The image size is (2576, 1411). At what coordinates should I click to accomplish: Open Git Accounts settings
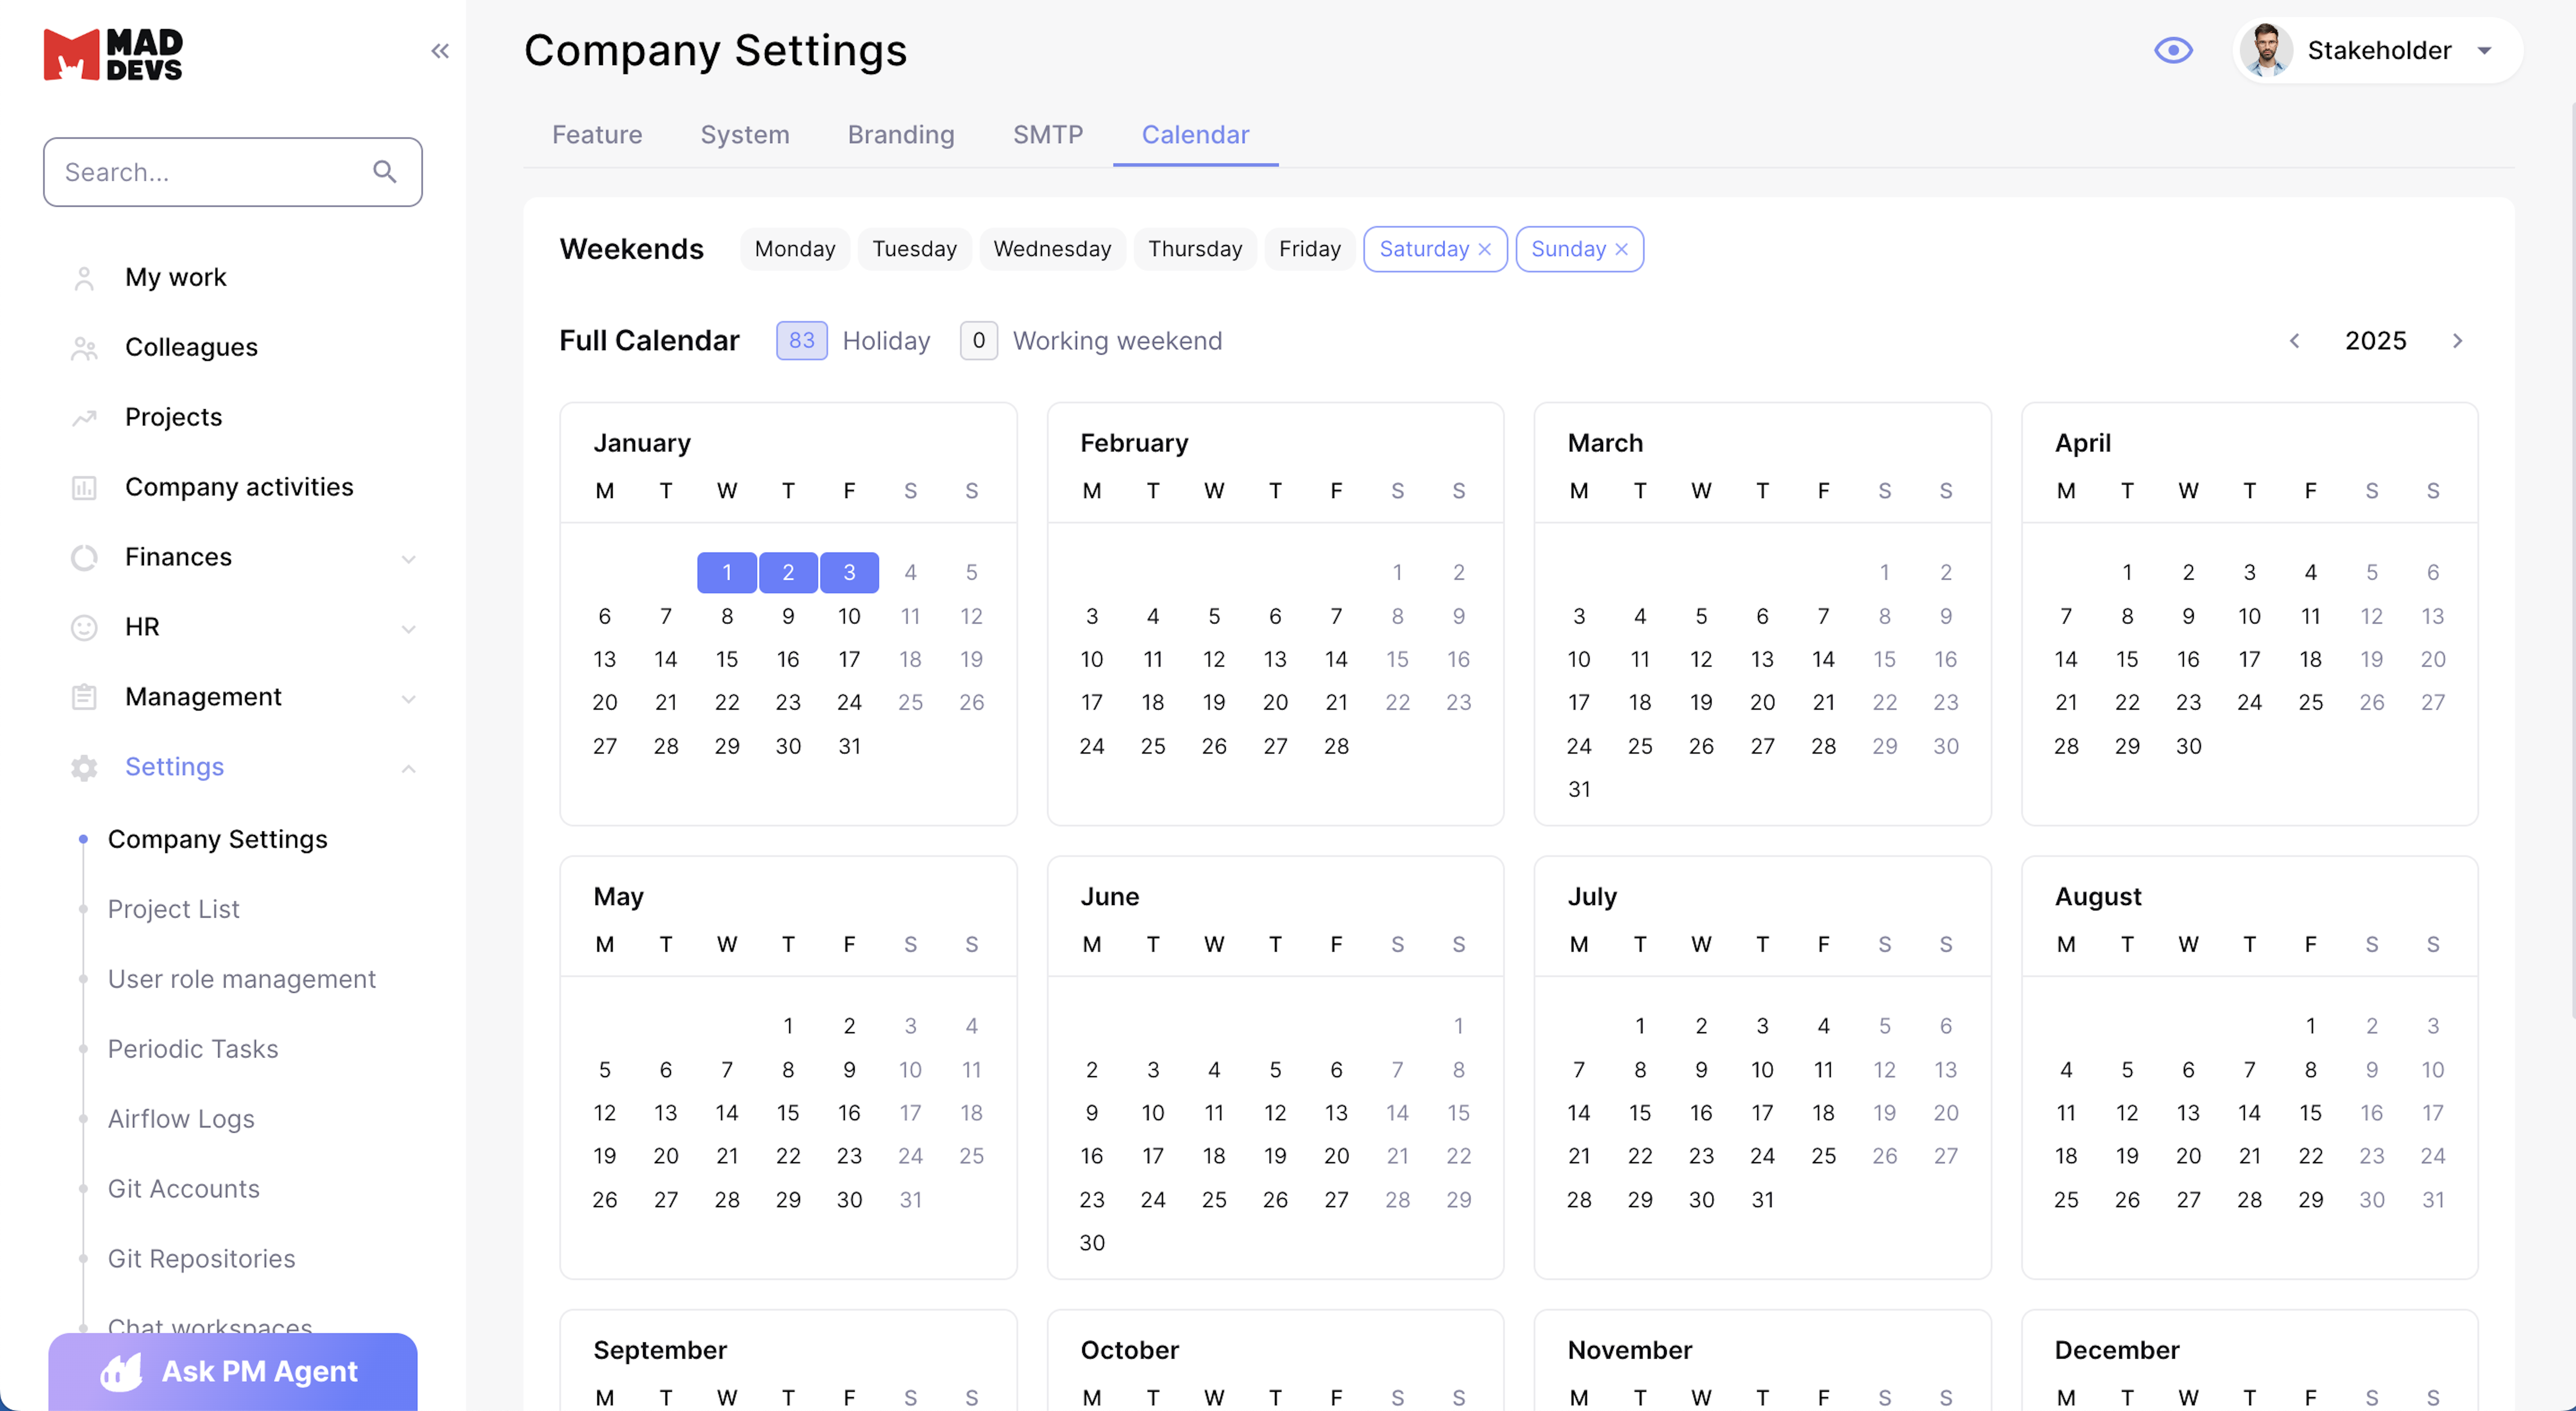click(x=184, y=1190)
